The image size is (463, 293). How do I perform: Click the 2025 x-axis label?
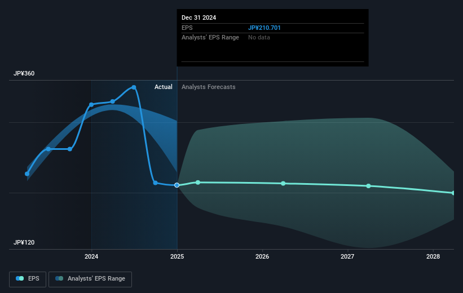177,256
